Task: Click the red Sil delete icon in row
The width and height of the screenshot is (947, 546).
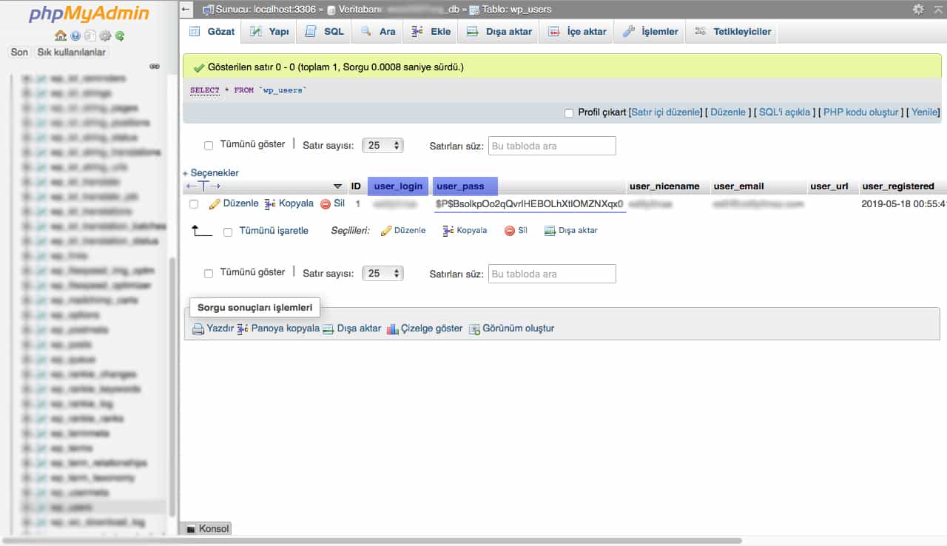Action: click(x=326, y=203)
